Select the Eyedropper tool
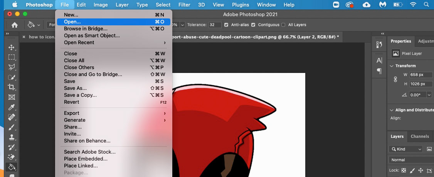This screenshot has width=434, height=177. click(11, 107)
